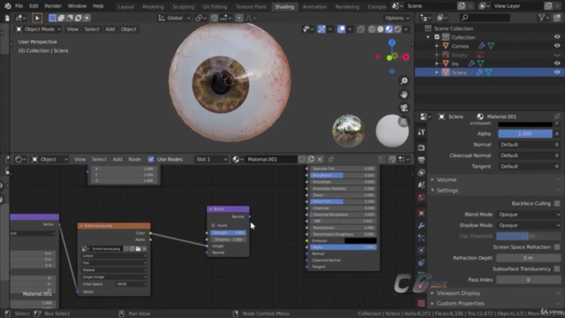Image resolution: width=565 pixels, height=318 pixels.
Task: Hide the Iris object in outliner
Action: click(557, 64)
